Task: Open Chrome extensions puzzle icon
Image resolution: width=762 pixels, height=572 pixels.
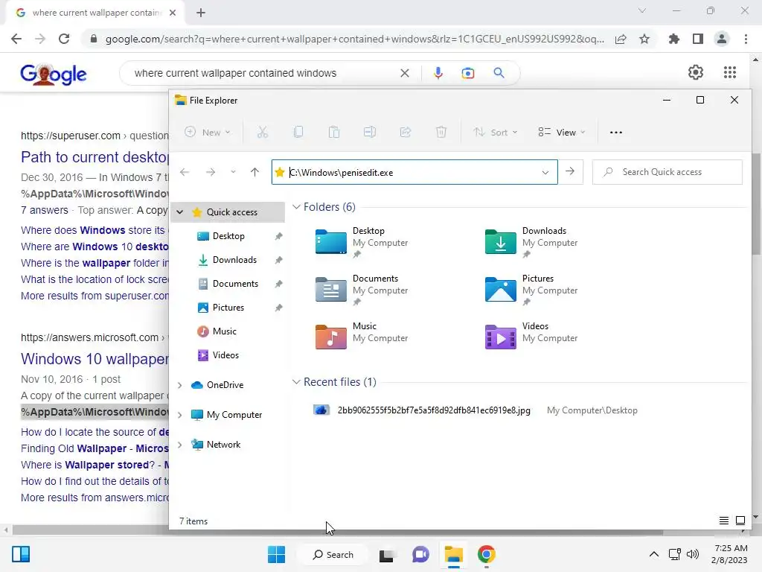Action: click(673, 39)
